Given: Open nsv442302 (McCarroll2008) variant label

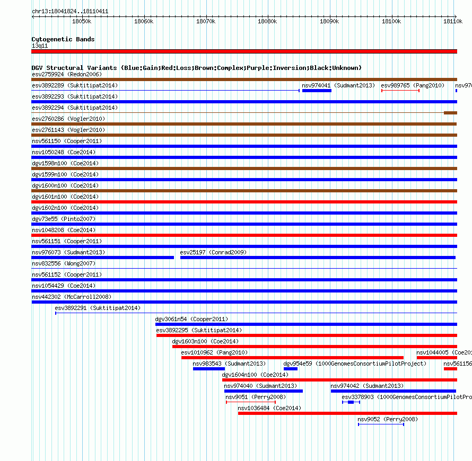Looking at the screenshot, I should coord(72,297).
